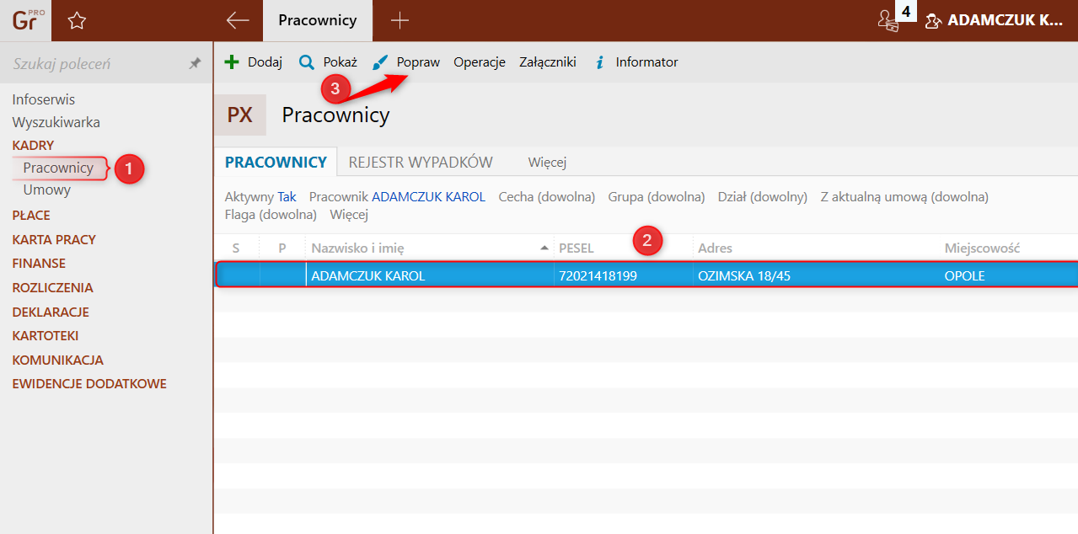Viewport: 1078px width, 534px height.
Task: Open the Dział (dowolny) filter dropdown
Action: 763,196
